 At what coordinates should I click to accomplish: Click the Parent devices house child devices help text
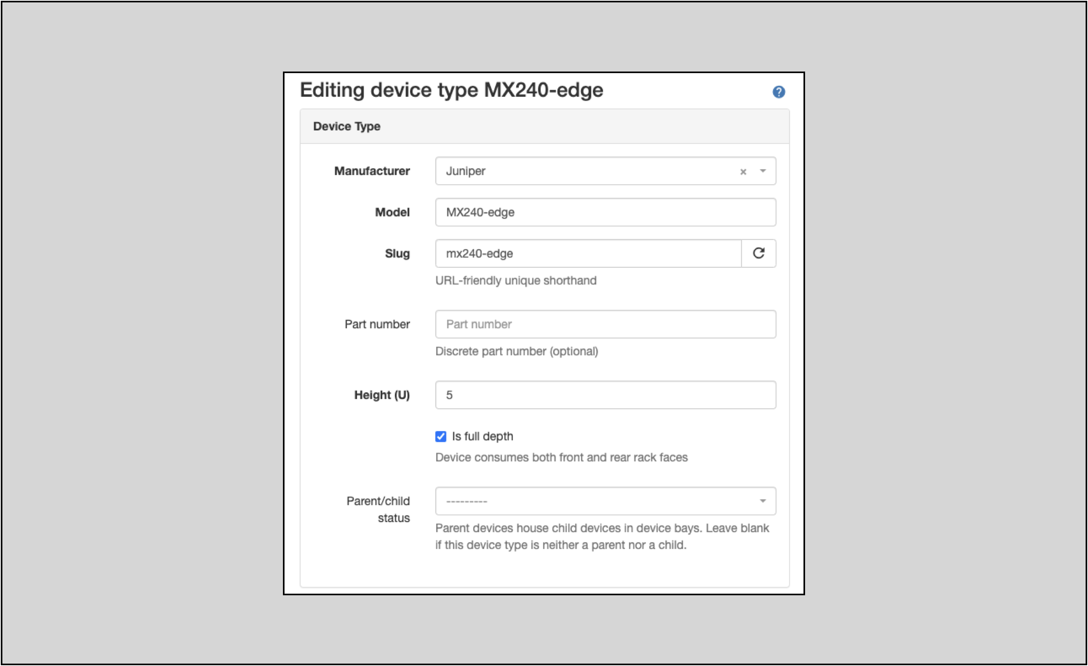pyautogui.click(x=602, y=536)
